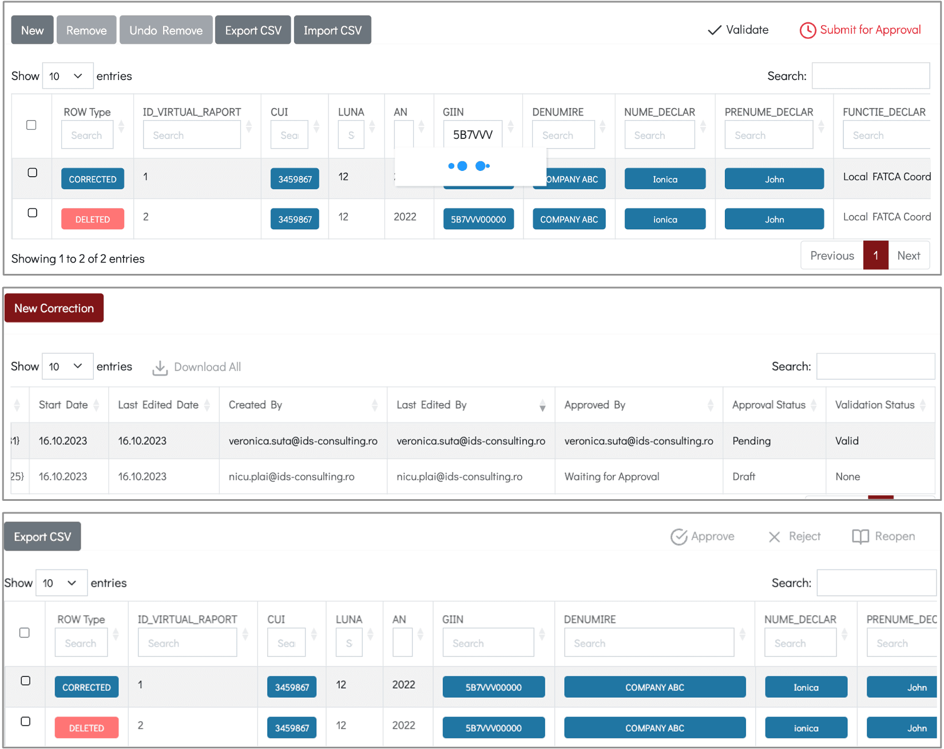Open the corrections table entries count dropdown
Viewport: 944px width, 749px height.
click(x=68, y=366)
